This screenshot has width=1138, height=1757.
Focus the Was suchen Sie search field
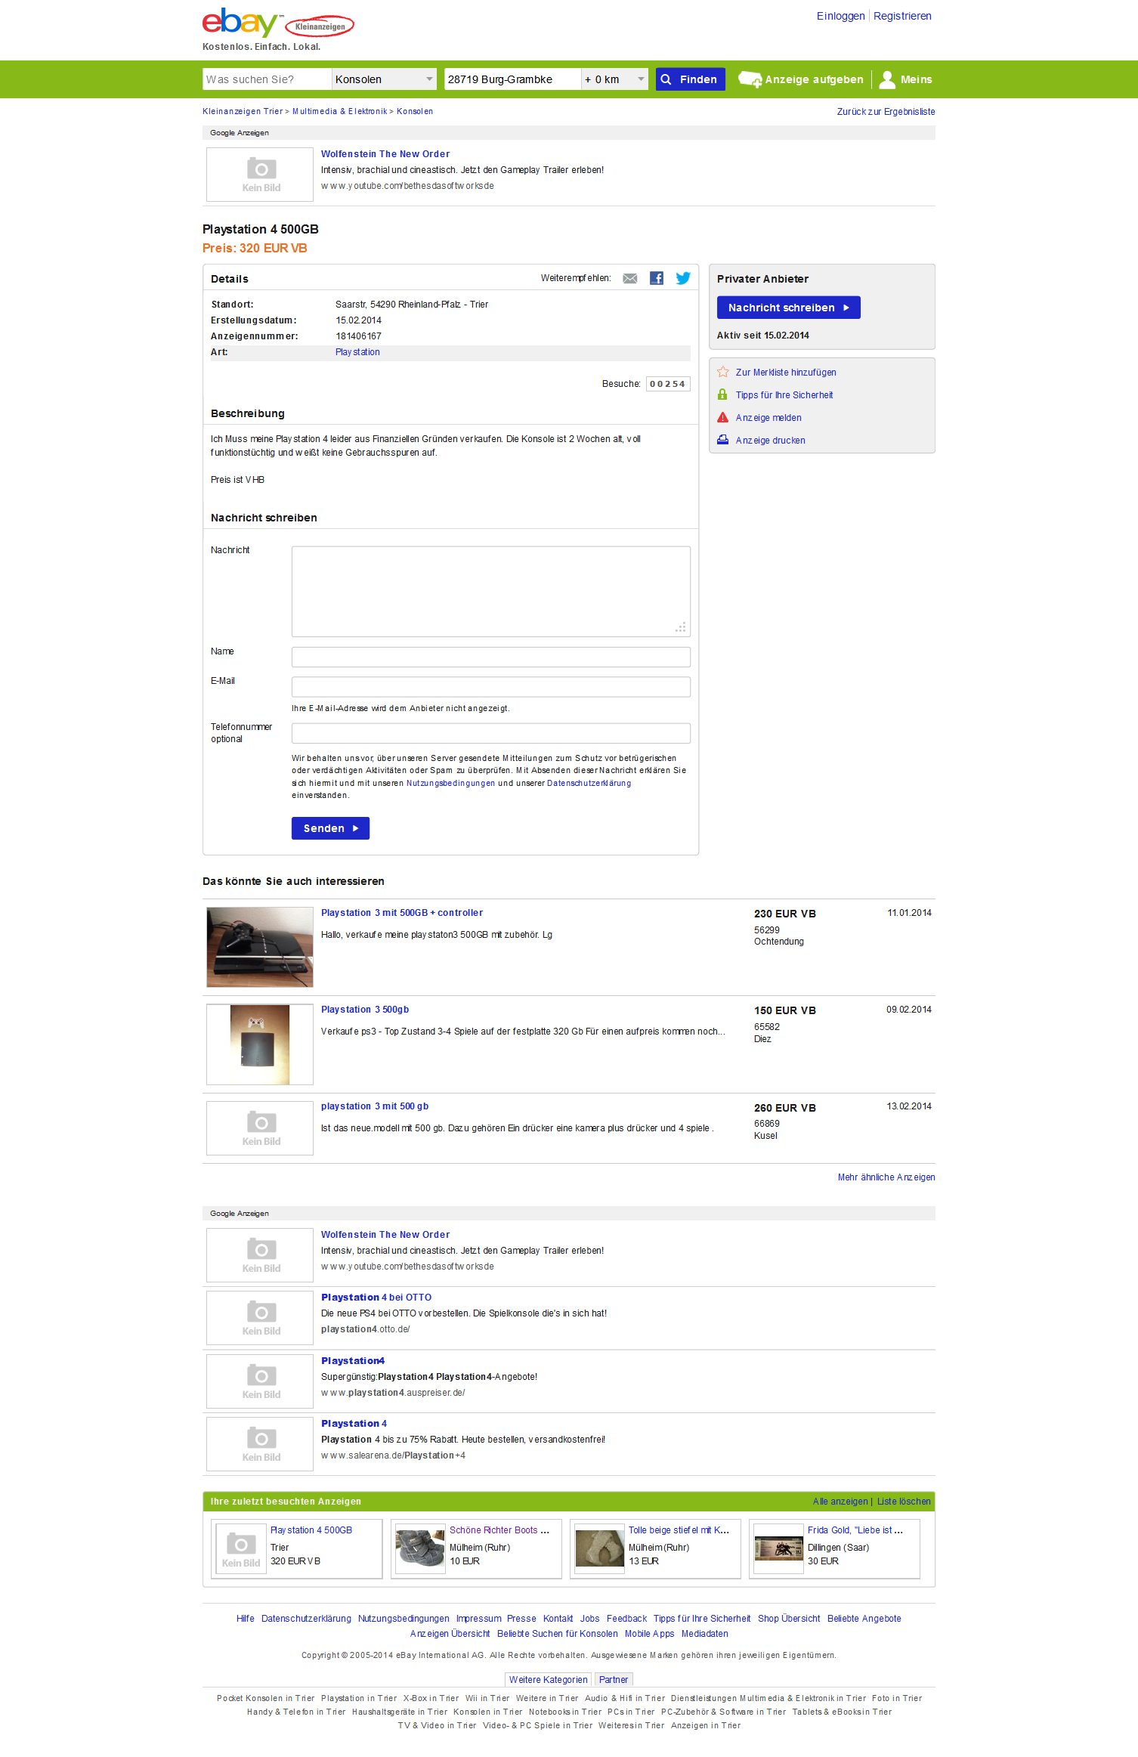(267, 79)
